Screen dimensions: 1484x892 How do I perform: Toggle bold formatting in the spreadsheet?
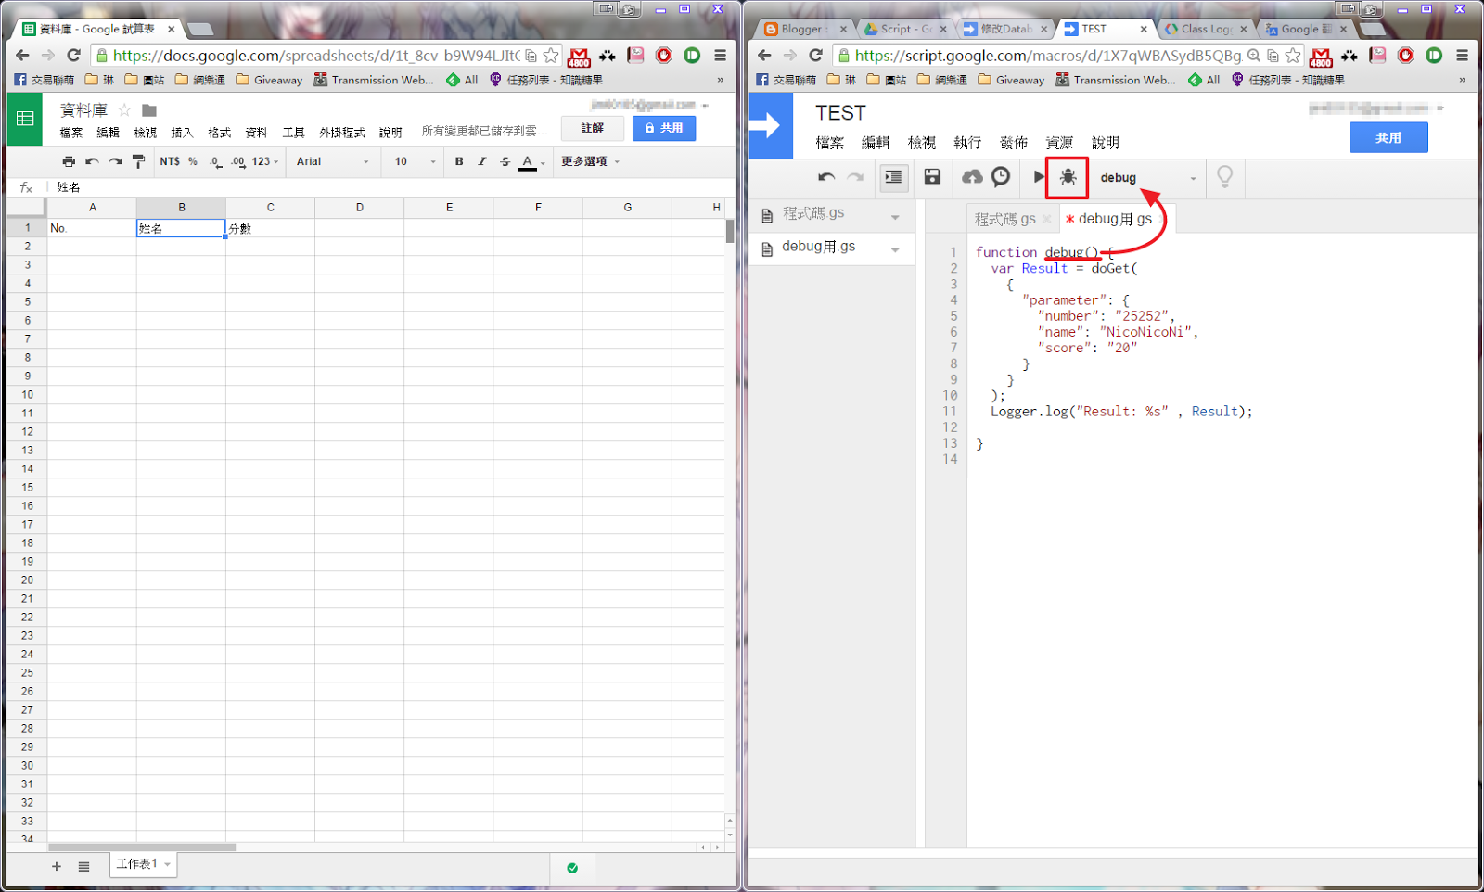[459, 161]
